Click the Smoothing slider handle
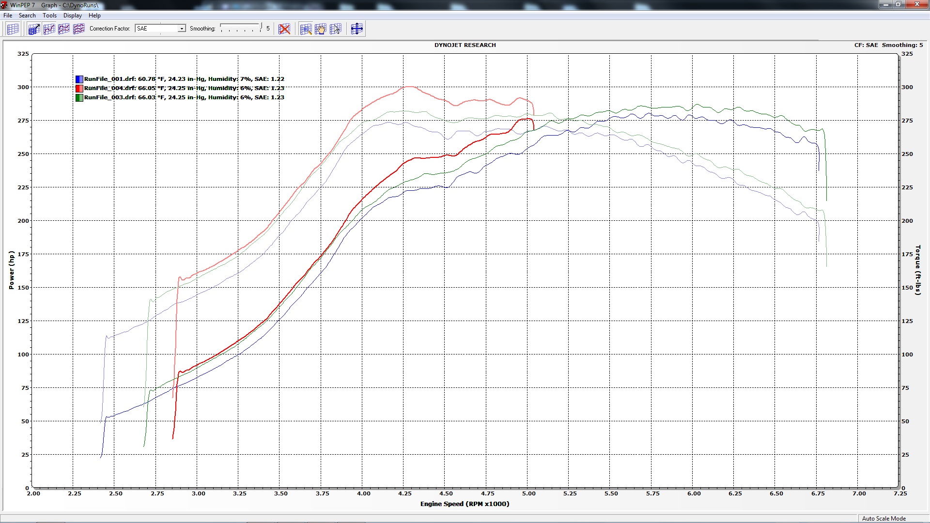This screenshot has height=523, width=930. click(x=261, y=27)
